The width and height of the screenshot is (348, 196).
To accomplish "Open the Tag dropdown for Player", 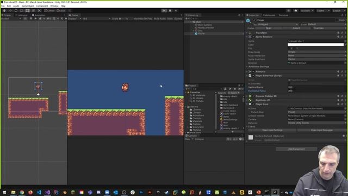I will 277,24.
